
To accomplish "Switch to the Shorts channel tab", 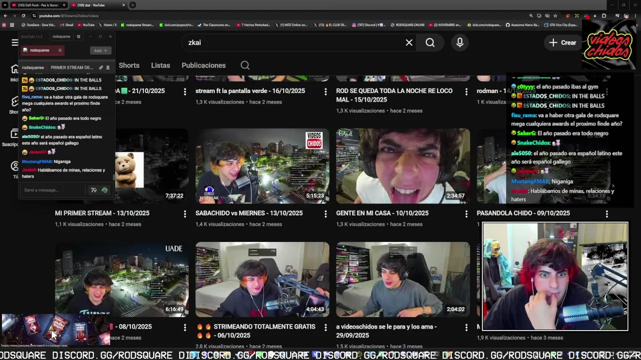I will (129, 65).
